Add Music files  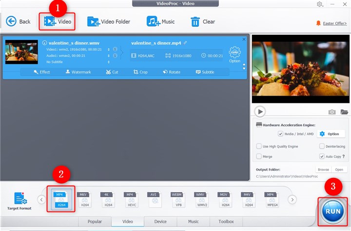tap(160, 21)
